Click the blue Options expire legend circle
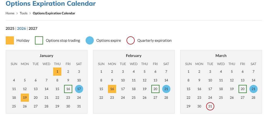265x115 pixels. click(90, 40)
